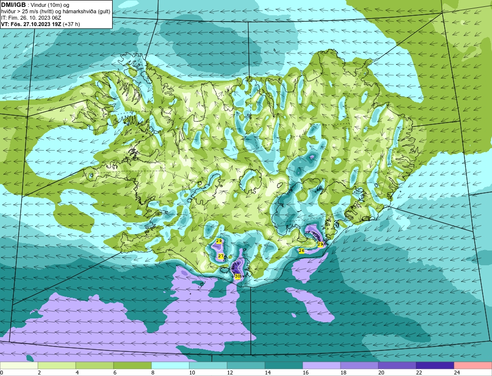Pick the 29 gust label beside the 26 label

(x=320, y=244)
